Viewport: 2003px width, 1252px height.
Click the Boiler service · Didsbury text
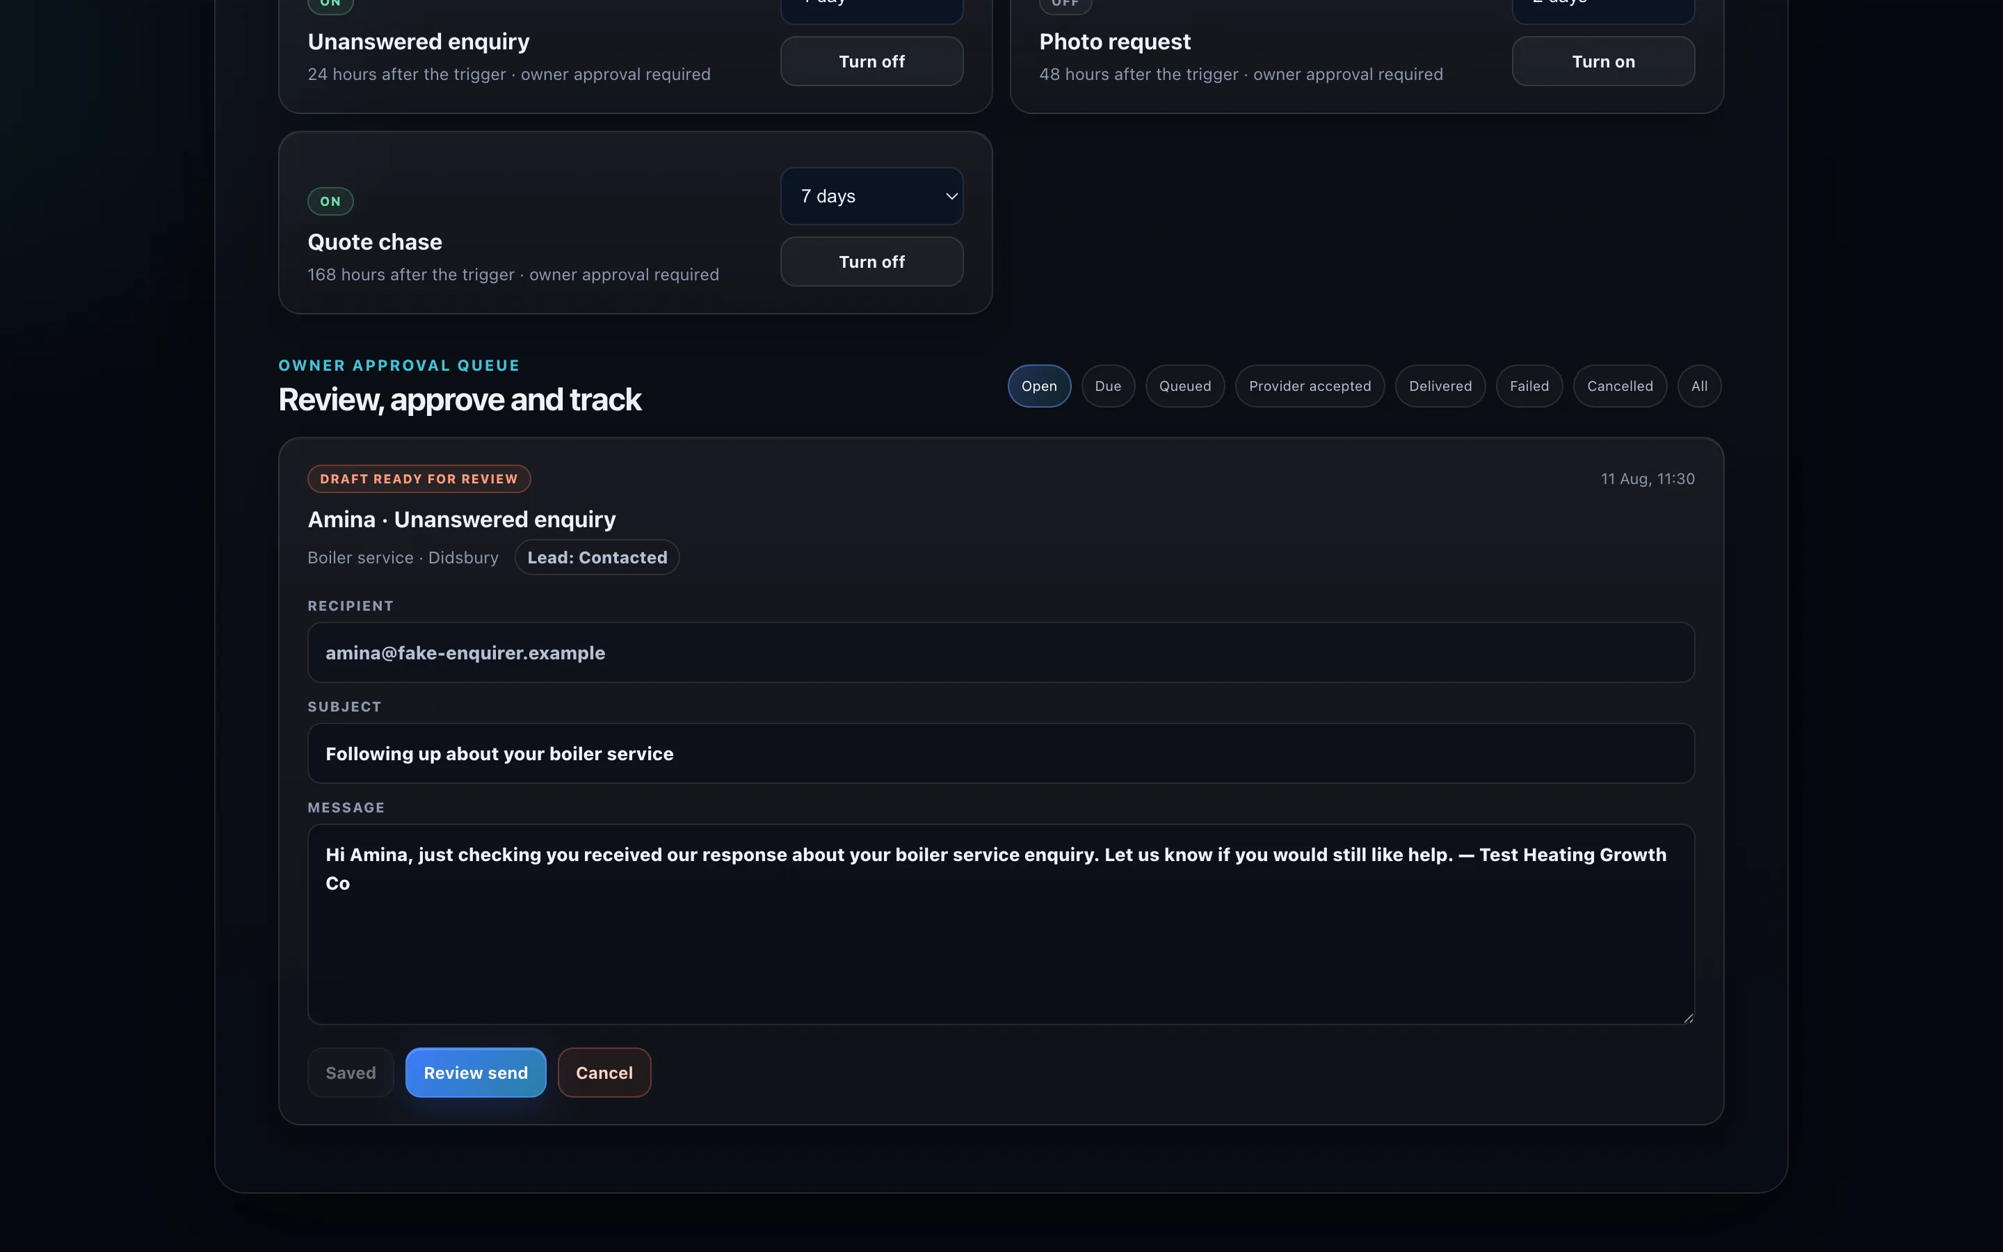[403, 557]
